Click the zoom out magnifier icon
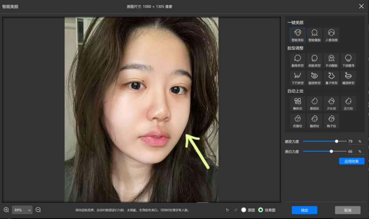The image size is (369, 219). point(38,210)
